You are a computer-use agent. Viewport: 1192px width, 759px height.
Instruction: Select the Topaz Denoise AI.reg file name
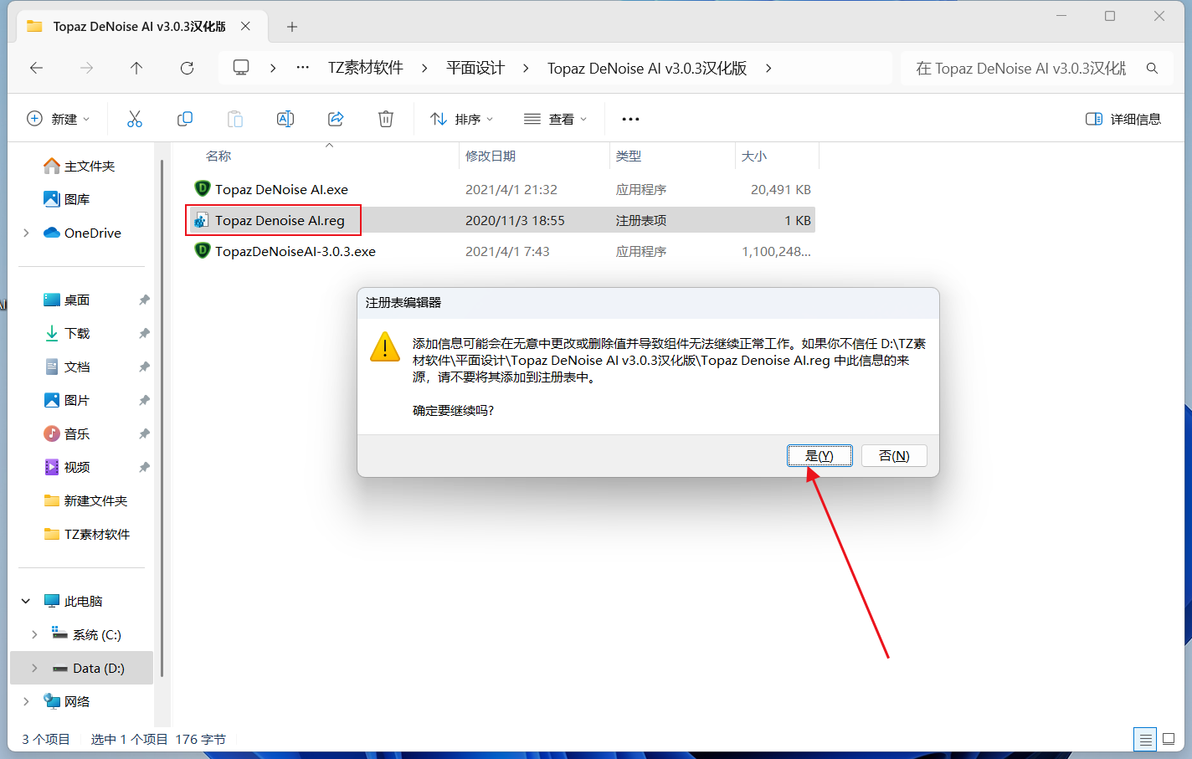[x=280, y=220]
